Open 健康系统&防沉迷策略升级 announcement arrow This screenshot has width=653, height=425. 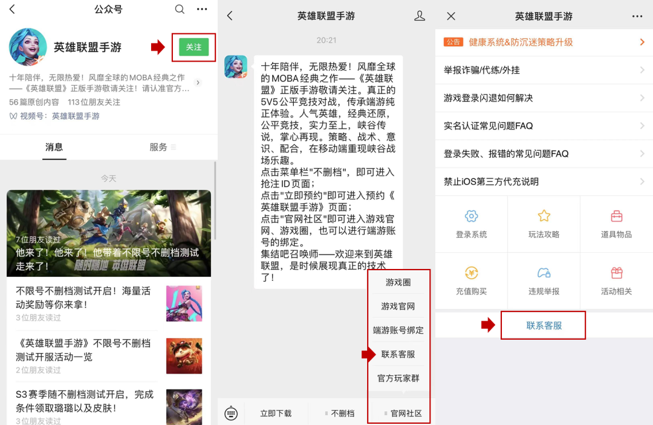pyautogui.click(x=642, y=42)
